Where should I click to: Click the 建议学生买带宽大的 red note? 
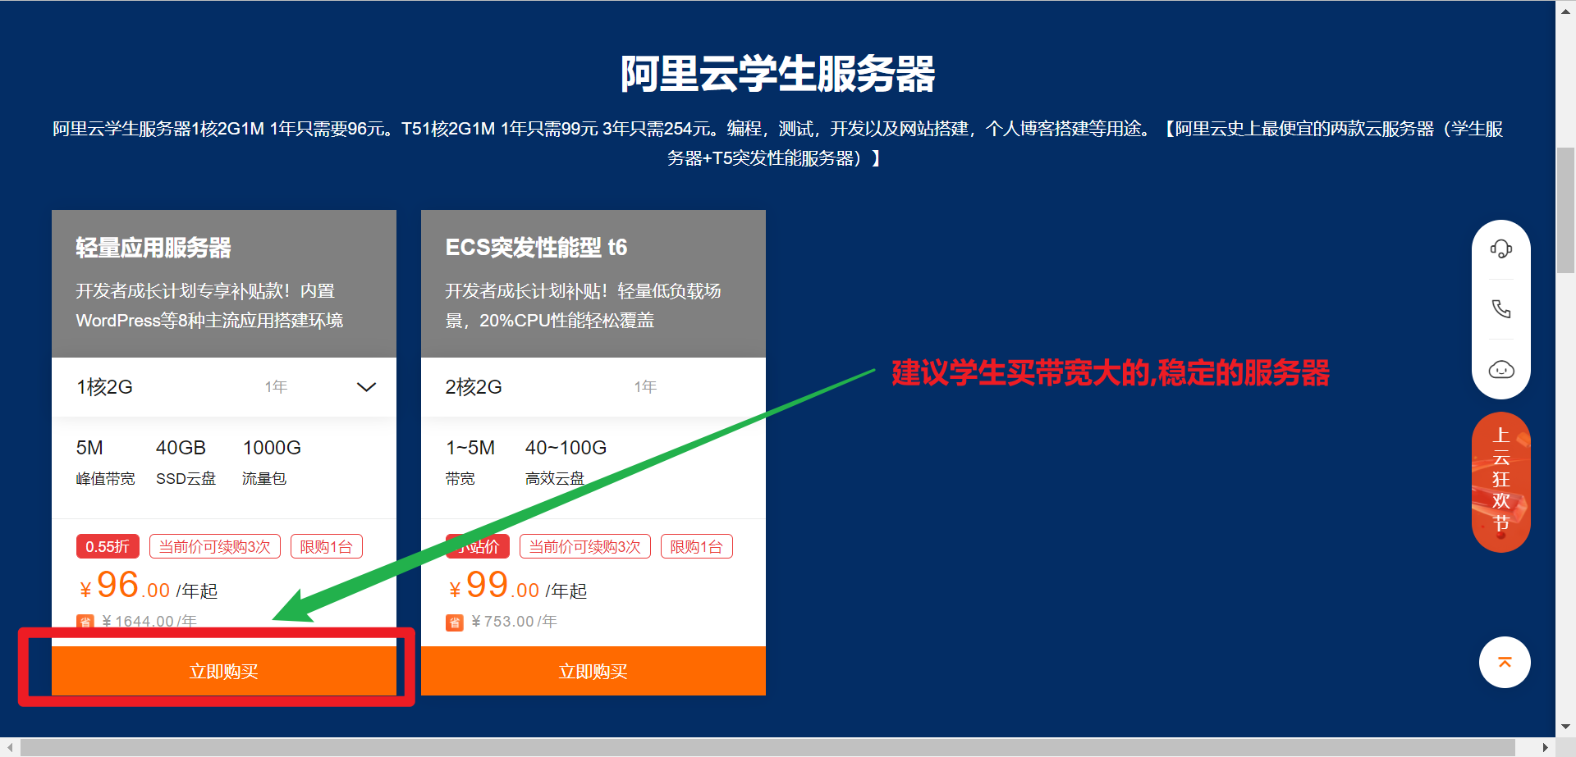point(1111,373)
